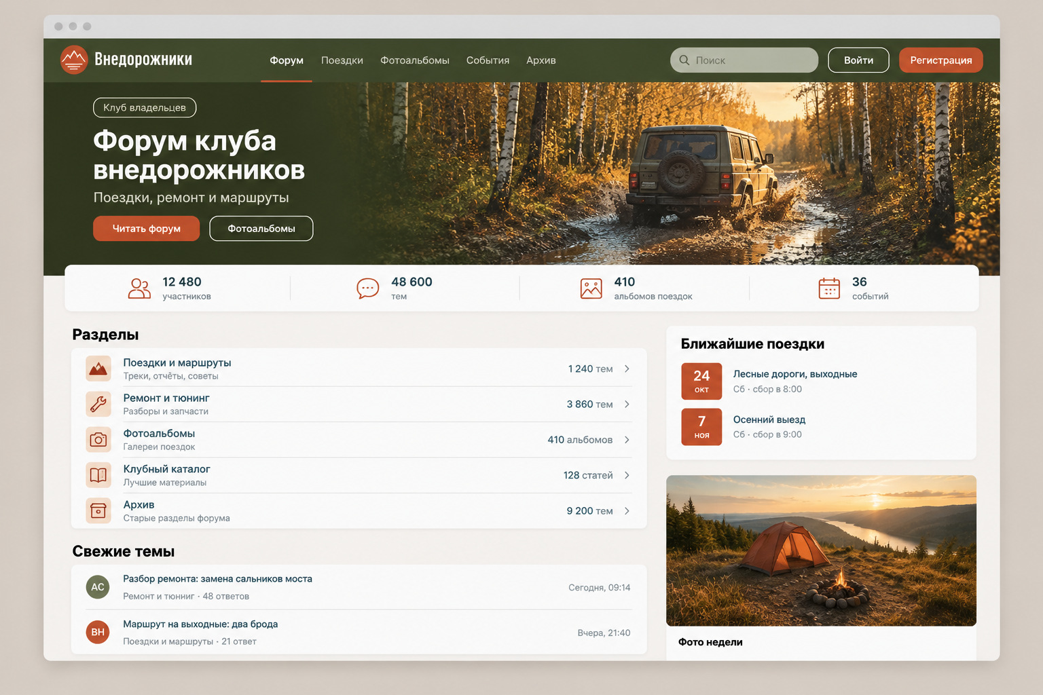
Task: Click the chat bubble icon beside 48 600
Action: (367, 288)
